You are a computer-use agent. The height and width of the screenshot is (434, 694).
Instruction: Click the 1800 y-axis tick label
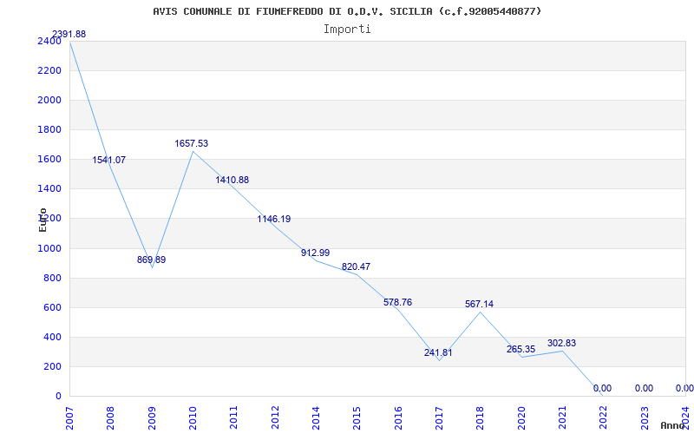coord(50,130)
